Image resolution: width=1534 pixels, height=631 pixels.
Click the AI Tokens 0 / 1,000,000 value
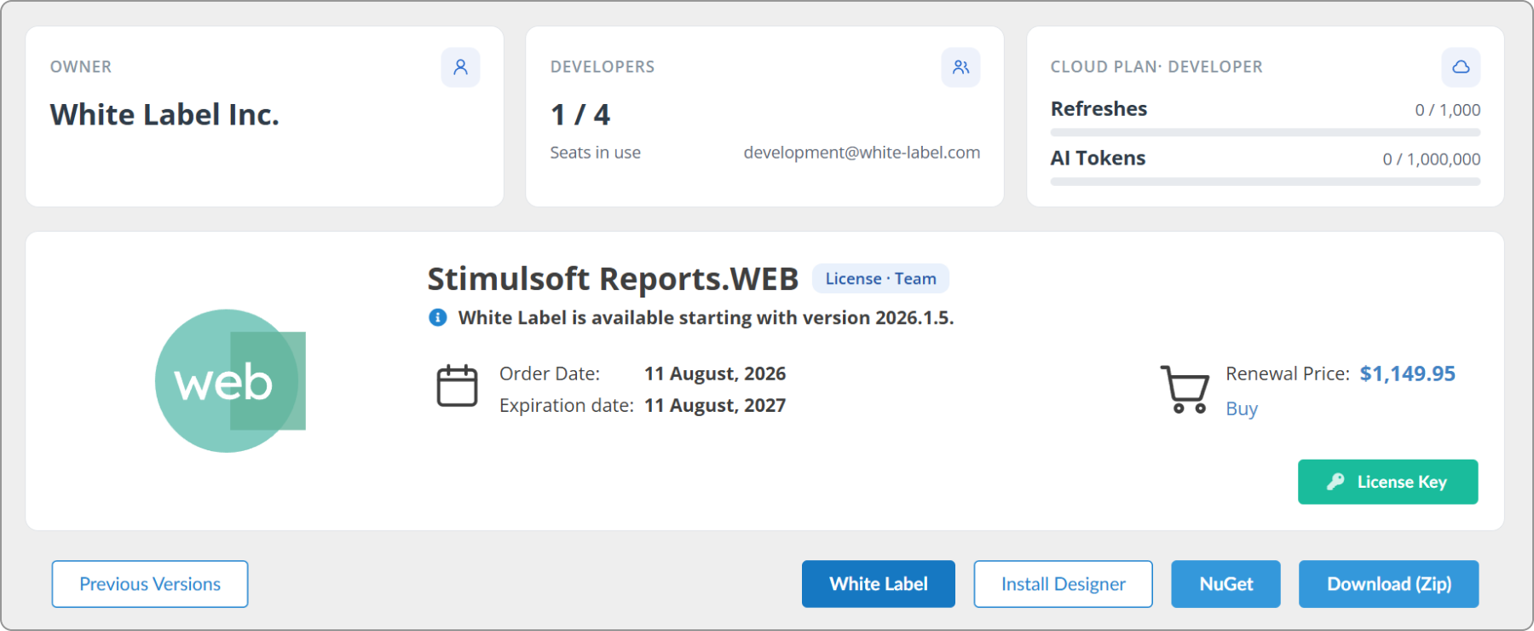1431,159
